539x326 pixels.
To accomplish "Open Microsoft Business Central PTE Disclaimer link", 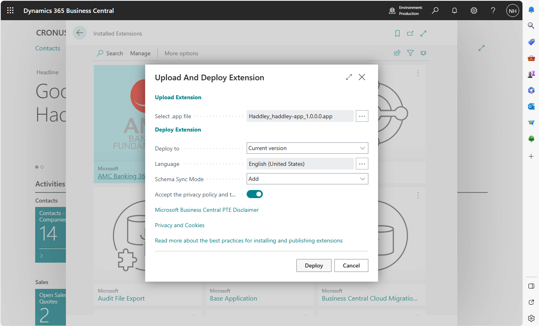I will (207, 210).
